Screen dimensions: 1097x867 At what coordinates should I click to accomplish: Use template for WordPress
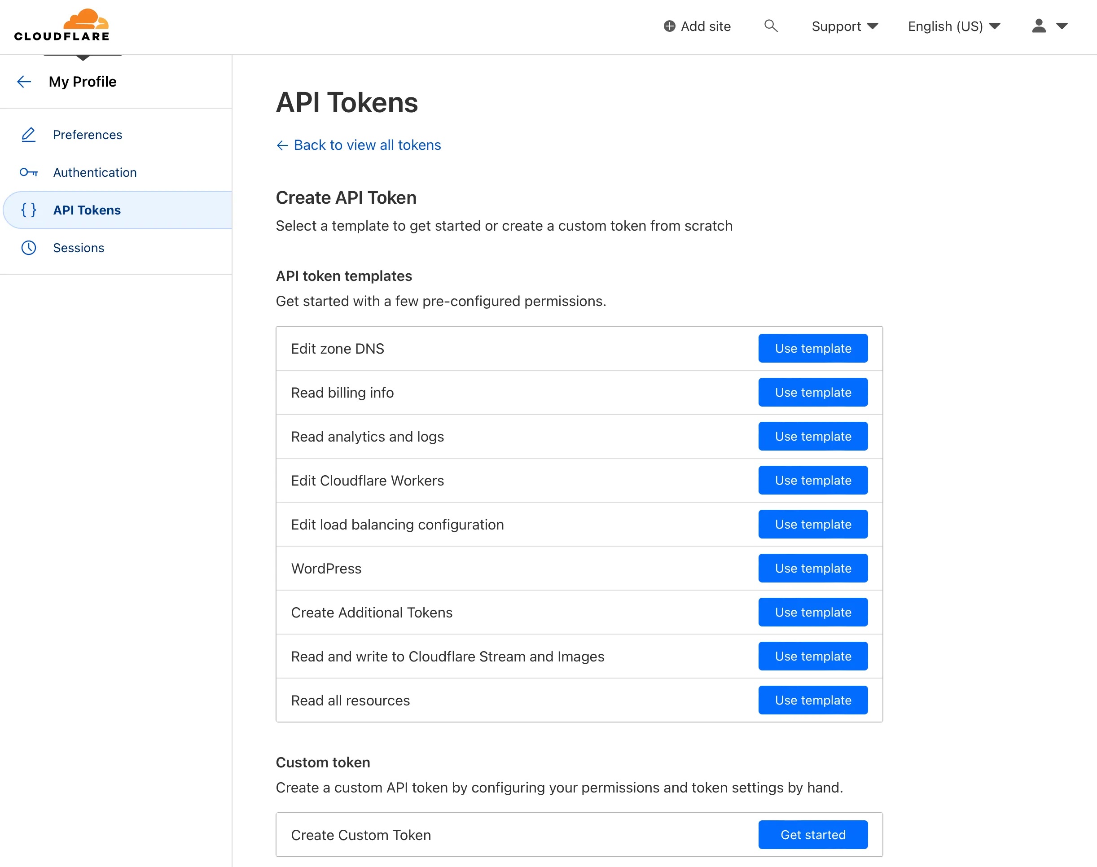point(812,568)
